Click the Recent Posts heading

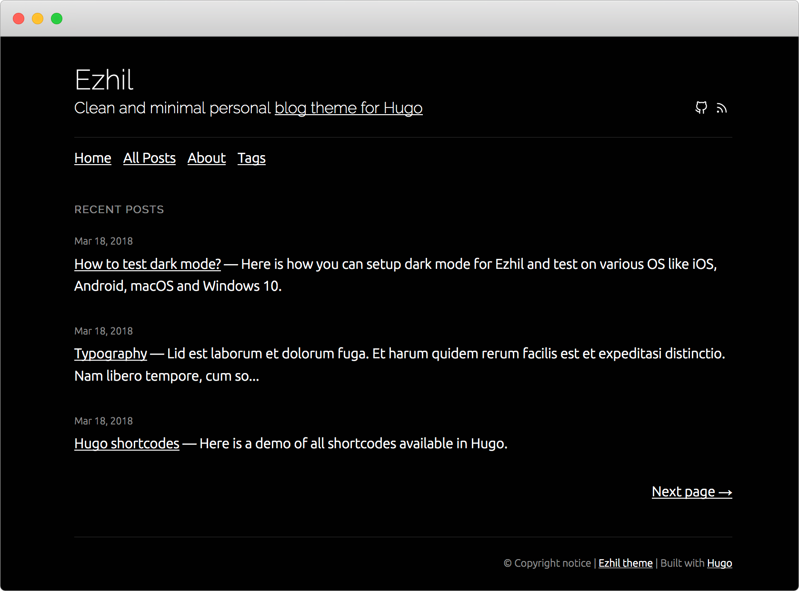pos(119,209)
